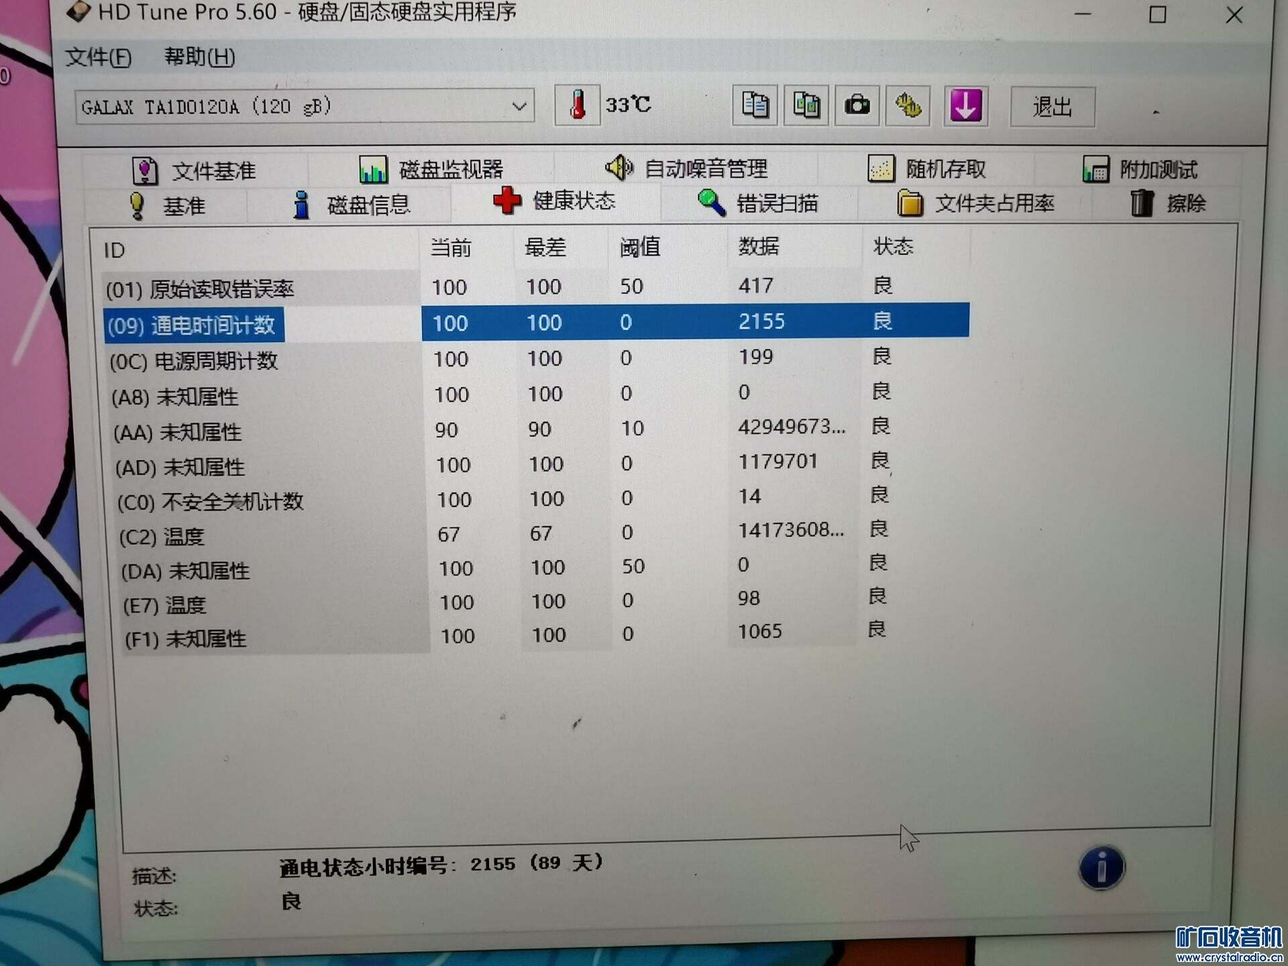Maximize the HD Tune Pro window
Viewport: 1288px width, 966px height.
pos(1158,14)
